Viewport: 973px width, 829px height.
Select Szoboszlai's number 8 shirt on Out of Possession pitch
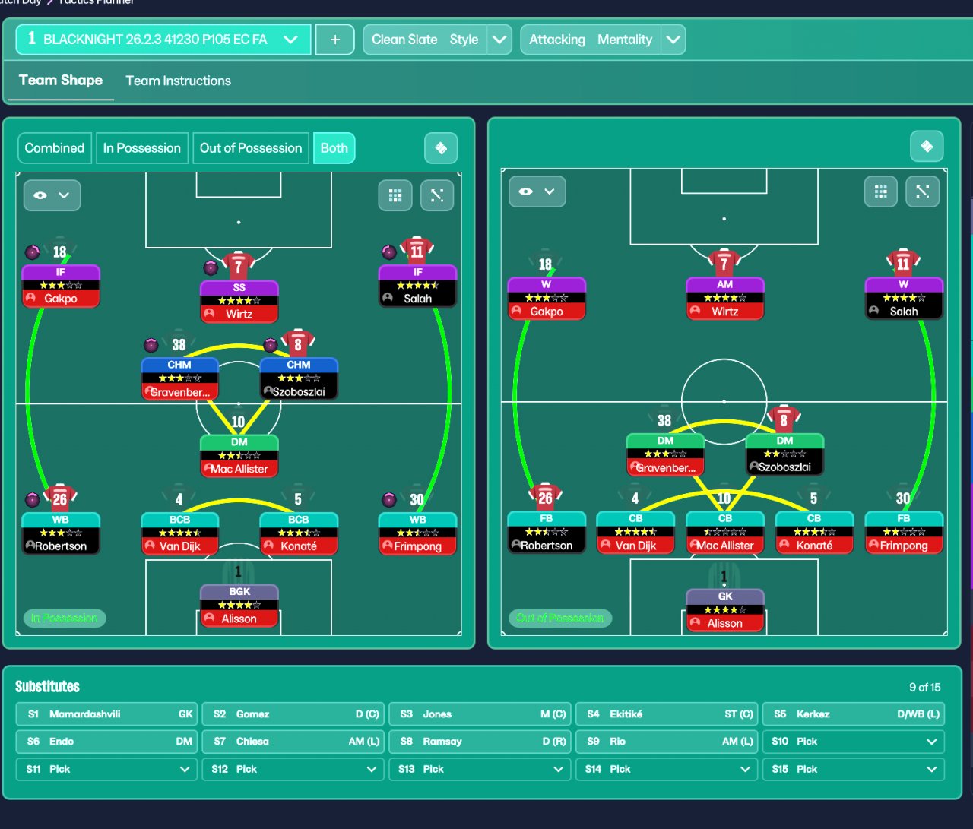click(x=784, y=419)
